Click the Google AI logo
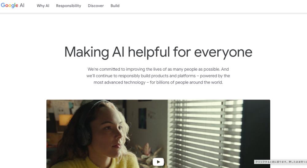The image size is (307, 168). click(13, 6)
